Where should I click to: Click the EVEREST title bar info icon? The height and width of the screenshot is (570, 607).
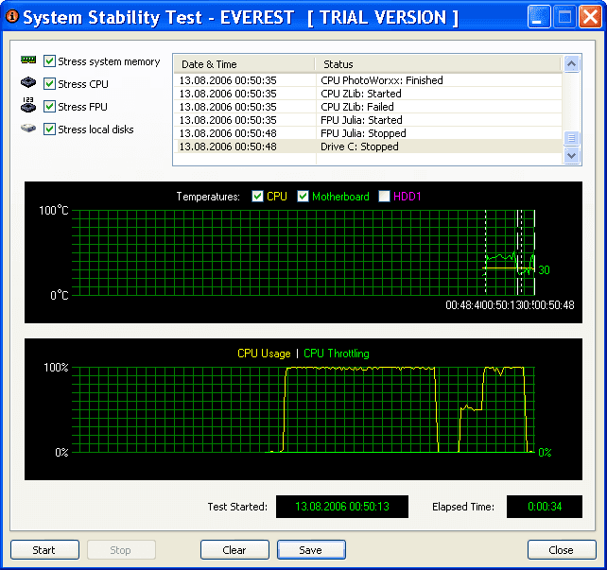(x=12, y=16)
